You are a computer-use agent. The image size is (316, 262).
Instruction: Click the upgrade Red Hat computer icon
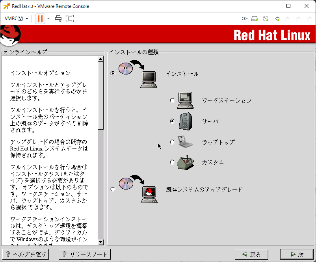click(x=138, y=189)
